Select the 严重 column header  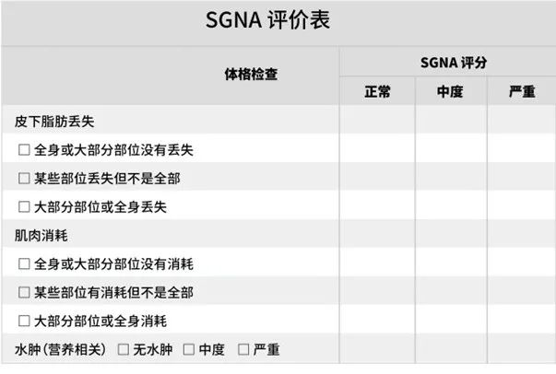pyautogui.click(x=522, y=92)
